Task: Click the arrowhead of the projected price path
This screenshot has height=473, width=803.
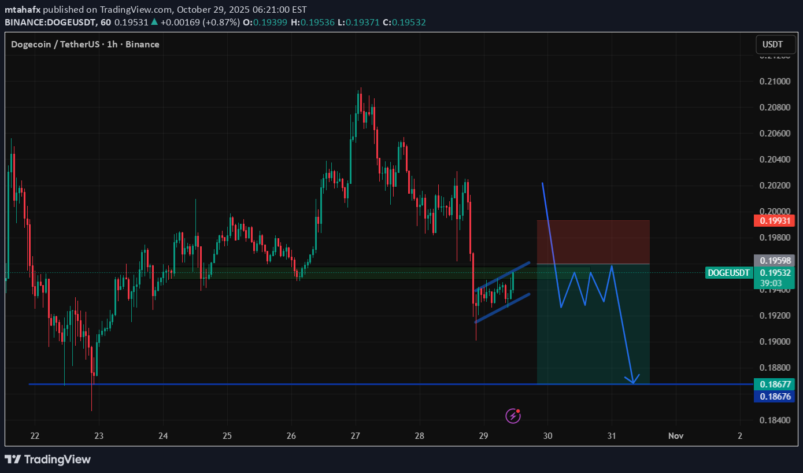Action: tap(633, 380)
